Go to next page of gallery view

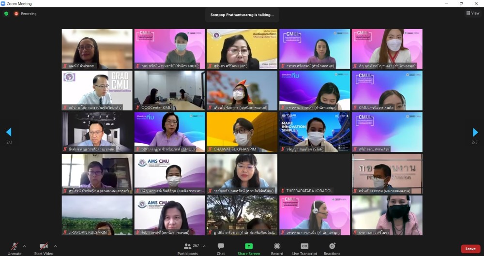(x=475, y=132)
